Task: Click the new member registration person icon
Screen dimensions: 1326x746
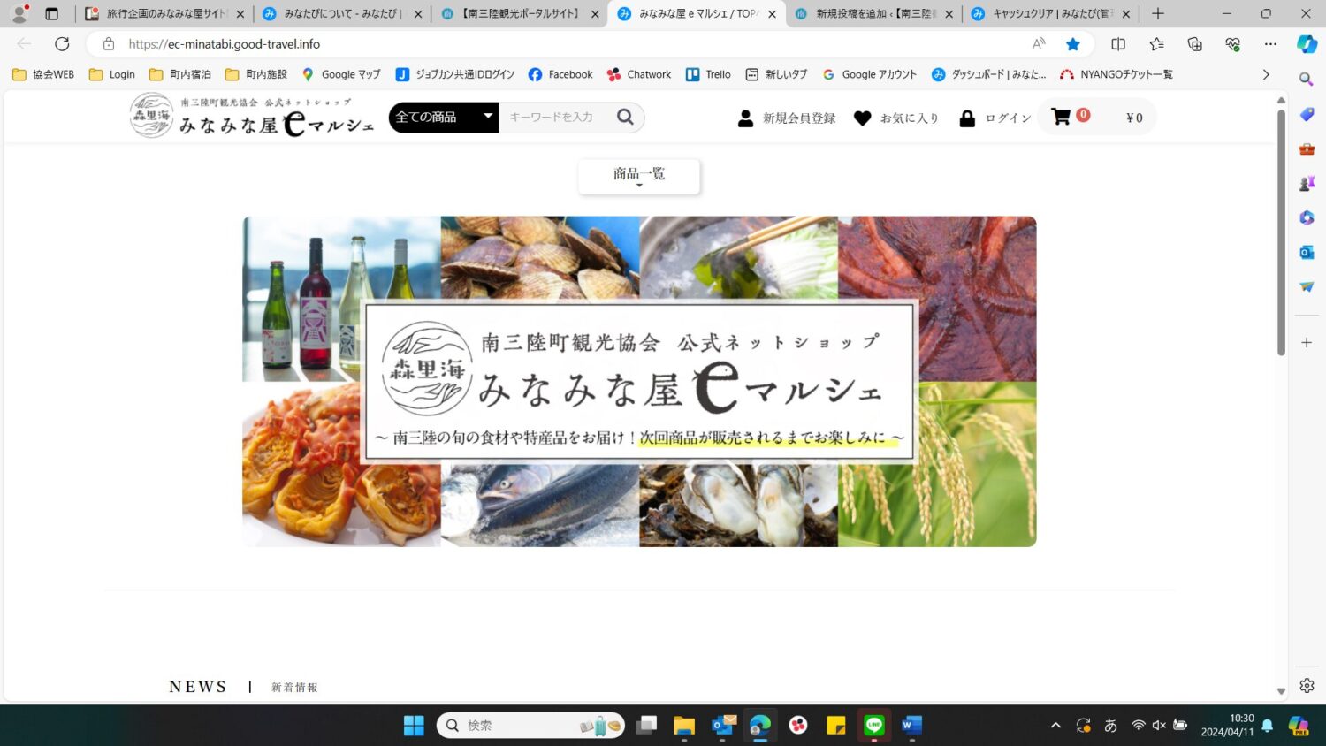Action: 745,118
